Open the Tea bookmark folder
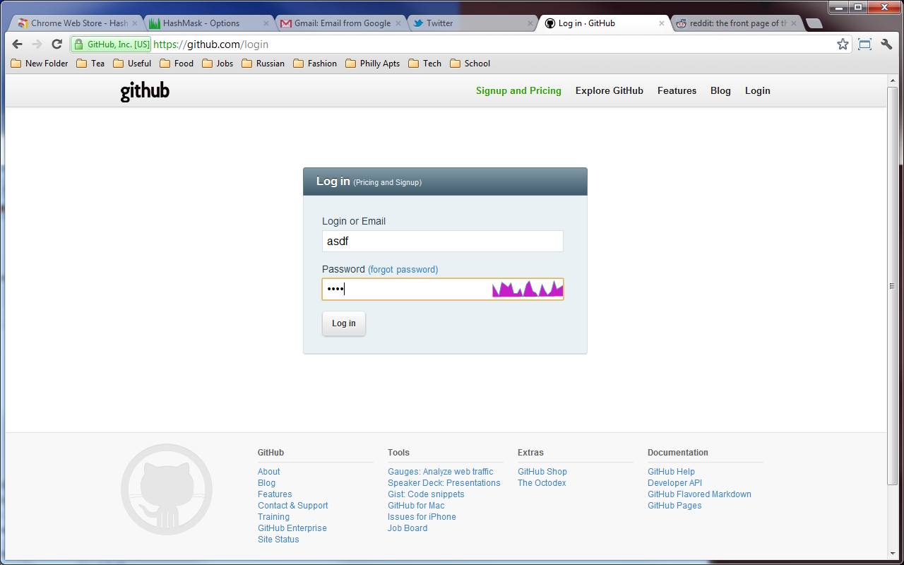This screenshot has height=565, width=904. (90, 64)
